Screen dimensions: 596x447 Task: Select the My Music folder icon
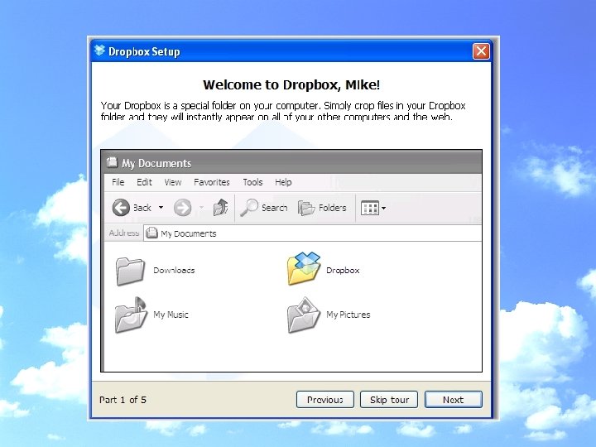tap(131, 315)
